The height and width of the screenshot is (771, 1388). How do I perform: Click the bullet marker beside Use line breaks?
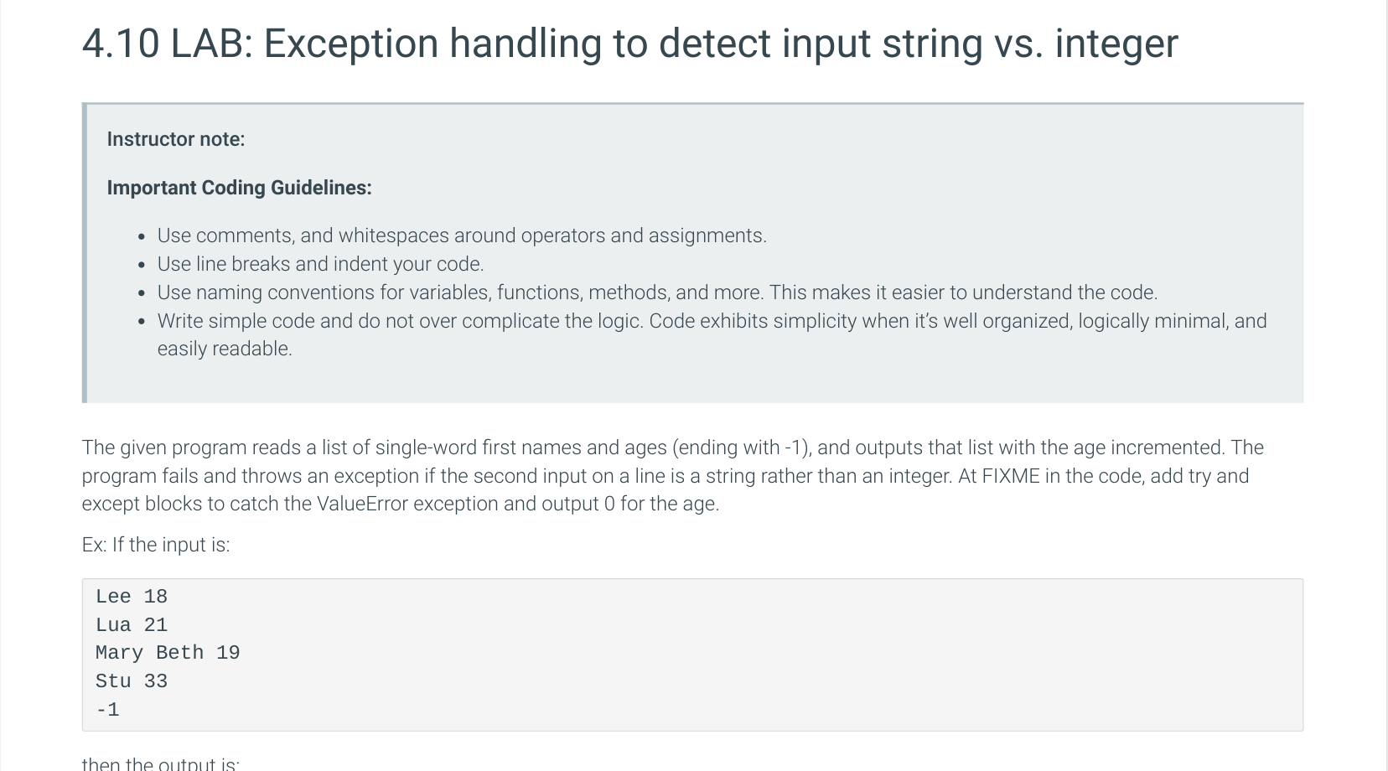[x=142, y=265]
